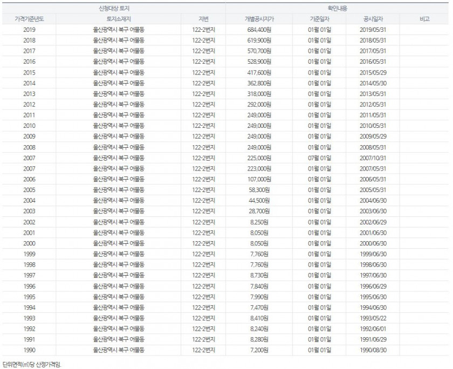453x369 pixels.
Task: Select the 7,990원 price cell
Action: pyautogui.click(x=259, y=297)
